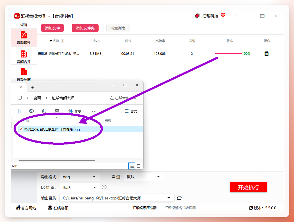Click the 100% conversion progress bar
The image size is (294, 222).
point(228,54)
